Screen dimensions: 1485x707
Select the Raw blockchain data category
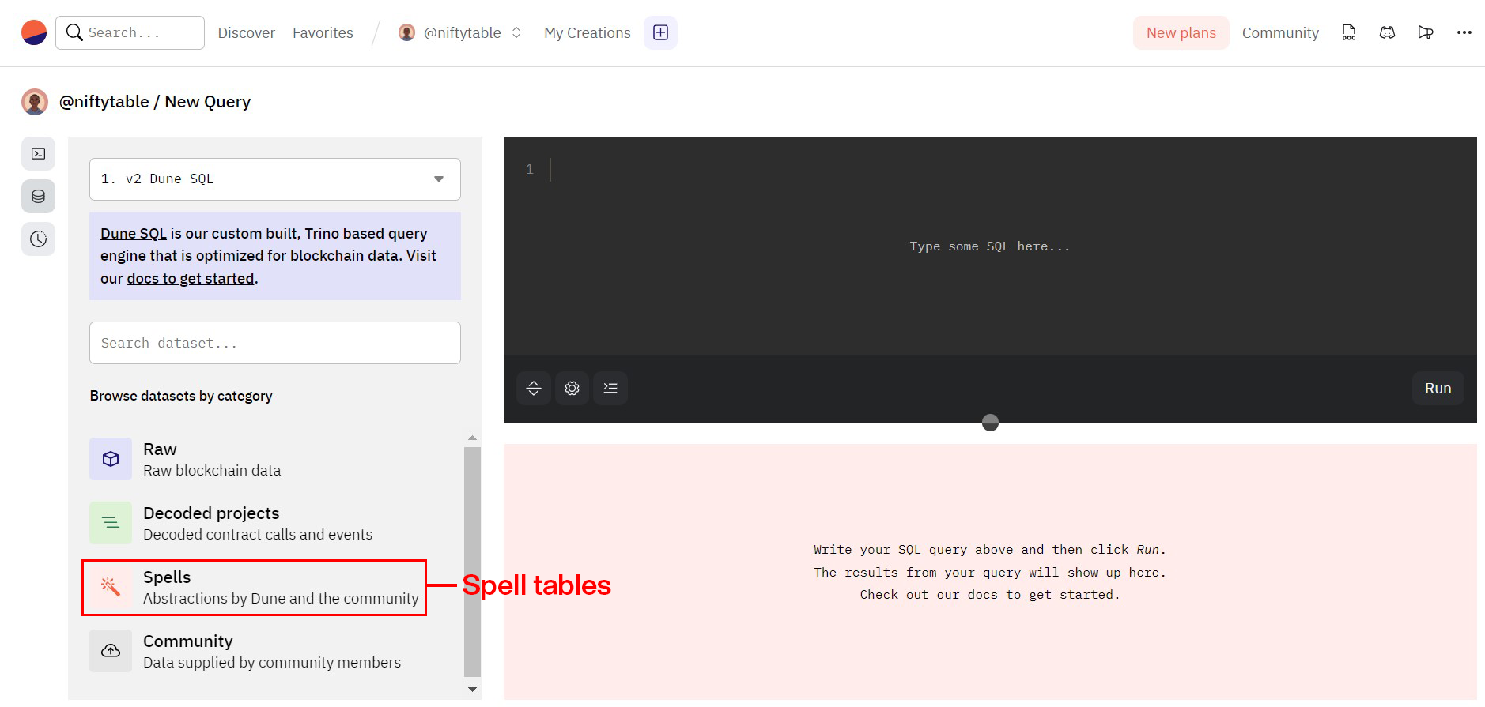tap(275, 459)
